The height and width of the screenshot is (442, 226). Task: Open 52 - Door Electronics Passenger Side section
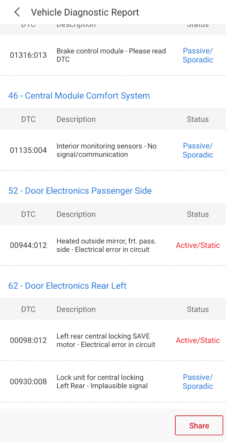[x=80, y=191]
